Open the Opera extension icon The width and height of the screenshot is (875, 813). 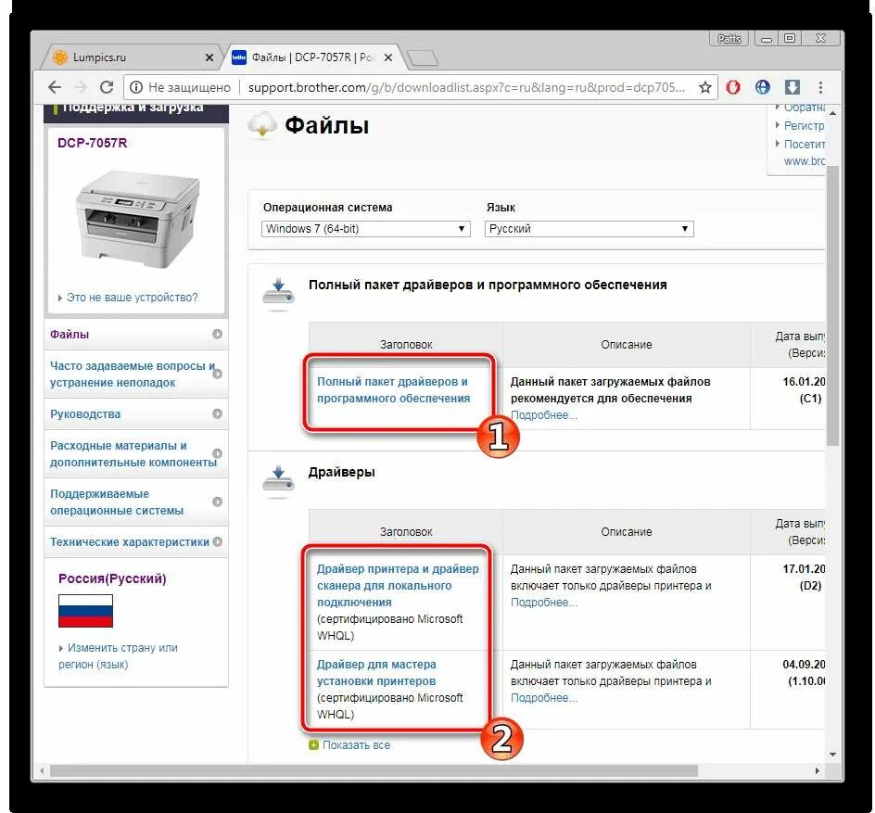click(732, 87)
